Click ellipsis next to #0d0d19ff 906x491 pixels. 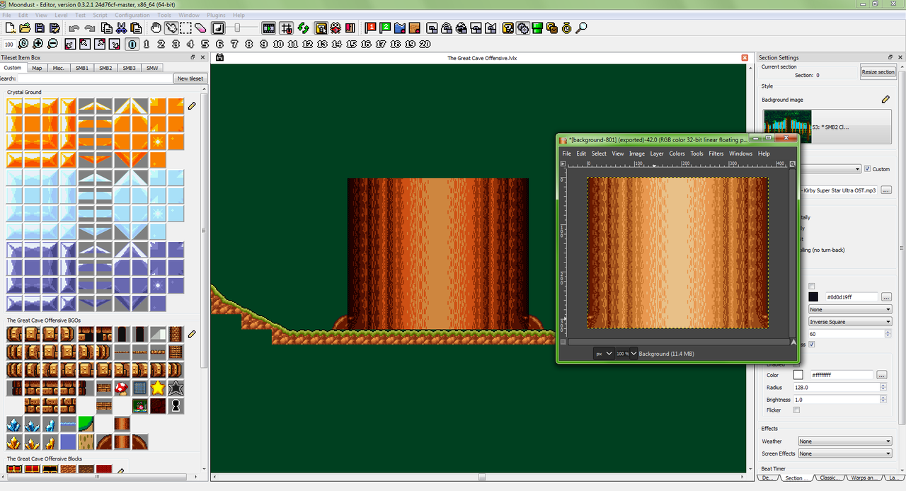coord(885,297)
